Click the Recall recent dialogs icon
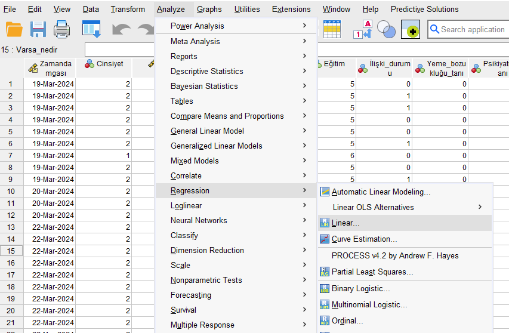509x333 pixels. coord(91,29)
